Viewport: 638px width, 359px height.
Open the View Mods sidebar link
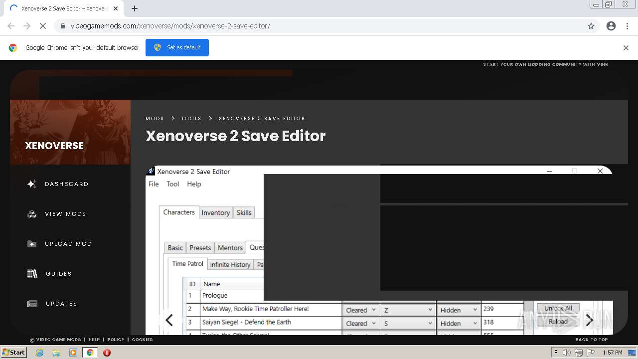coord(65,214)
